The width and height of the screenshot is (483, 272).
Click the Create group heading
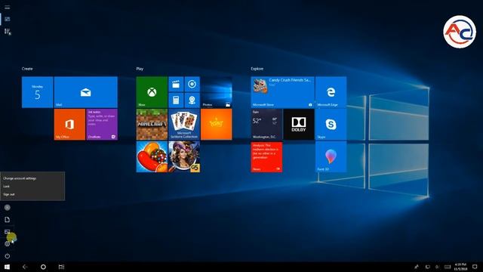[x=27, y=69]
